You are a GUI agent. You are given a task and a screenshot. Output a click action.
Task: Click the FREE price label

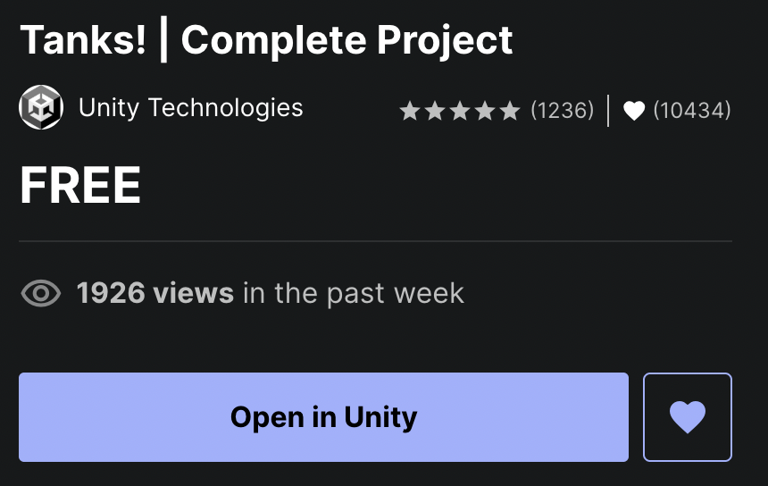click(x=80, y=186)
